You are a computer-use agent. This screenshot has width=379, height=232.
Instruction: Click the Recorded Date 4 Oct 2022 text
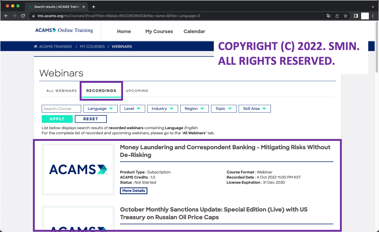pyautogui.click(x=264, y=177)
